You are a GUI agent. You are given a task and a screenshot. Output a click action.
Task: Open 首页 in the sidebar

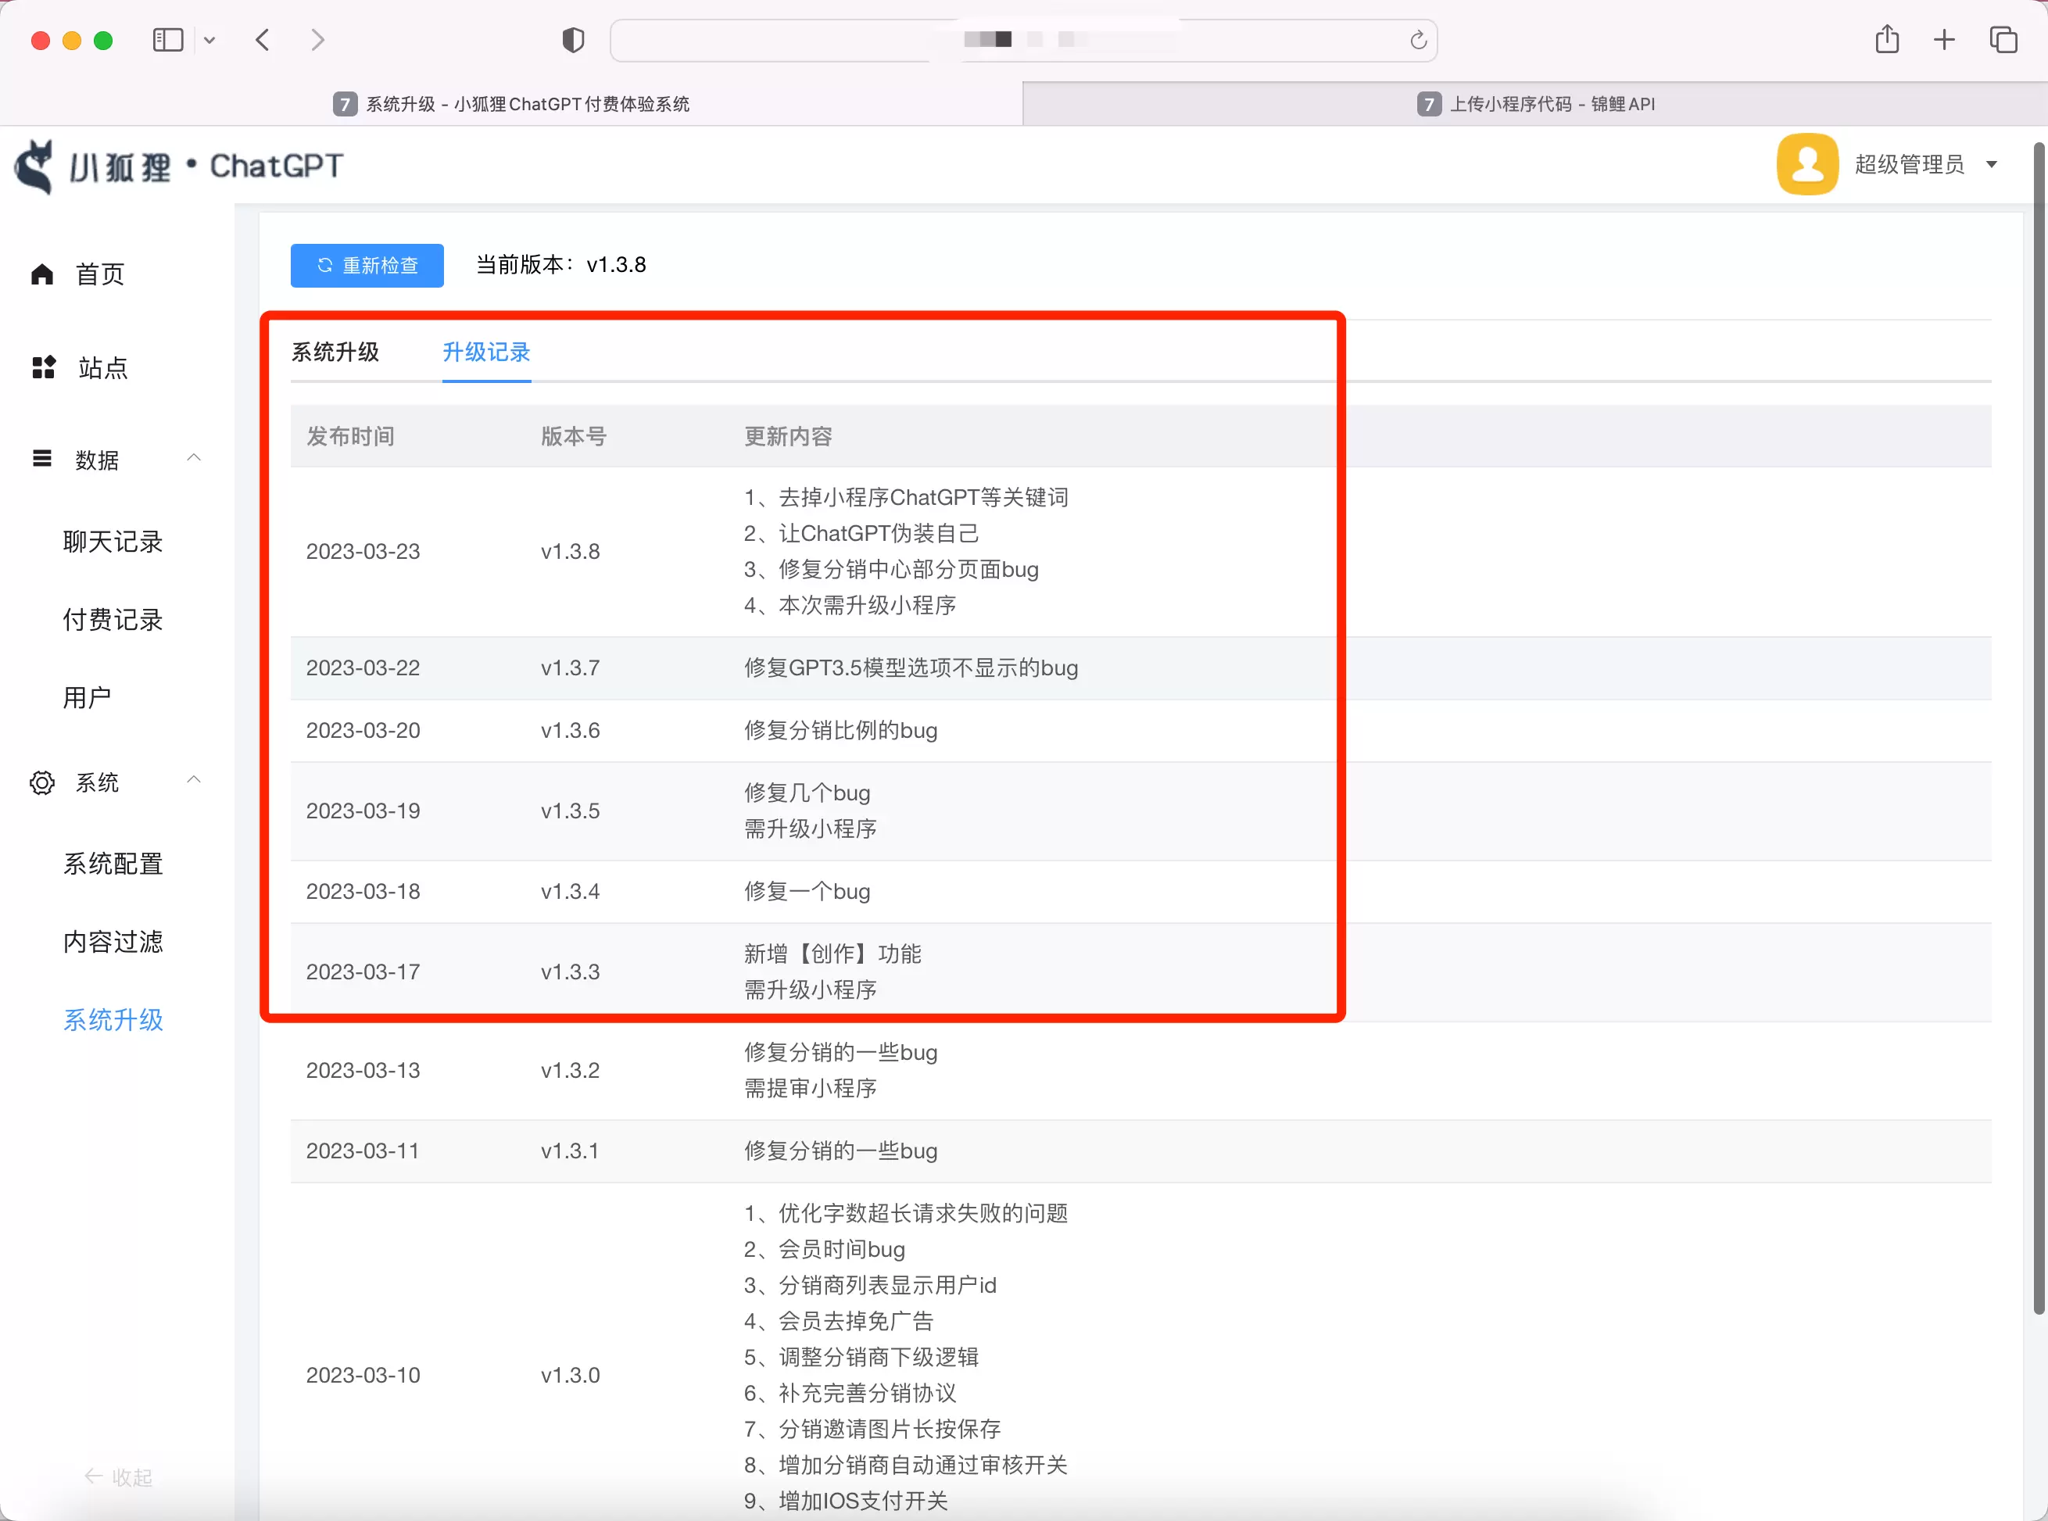(99, 274)
